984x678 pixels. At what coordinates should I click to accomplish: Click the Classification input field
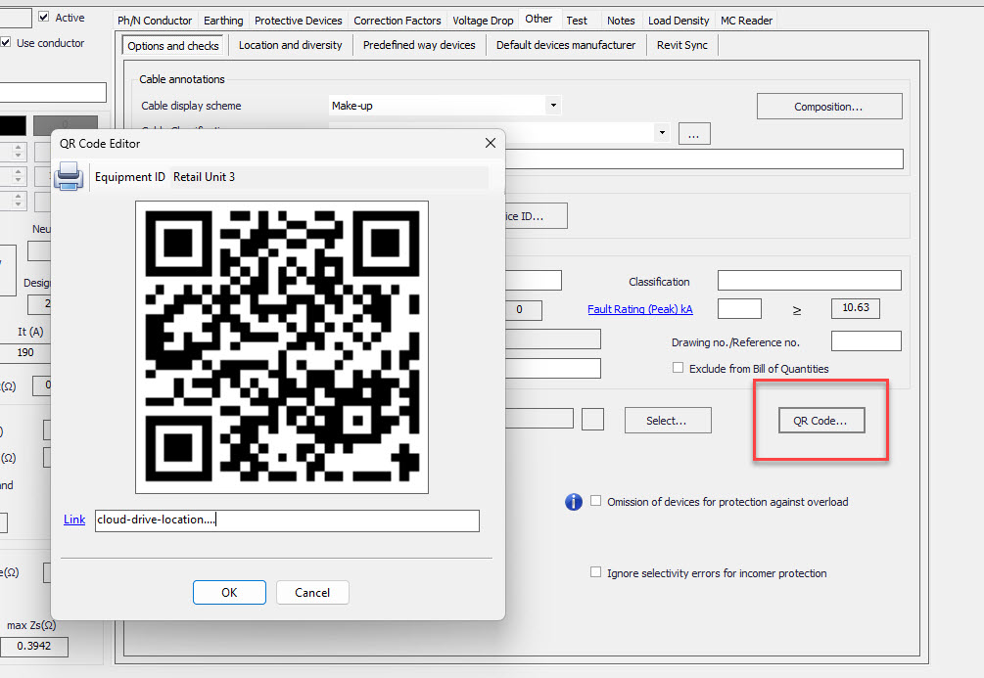coord(809,281)
